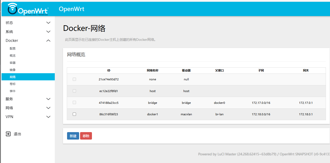
Task: Expand the 服务 menu chevron
Action: (x=48, y=99)
